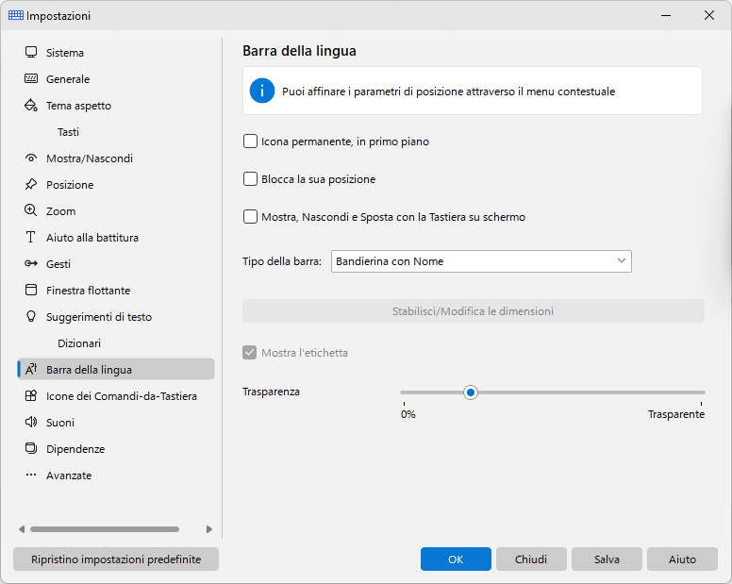The image size is (732, 584).
Task: Click Stabilisci/Modifica le dimensioni button
Action: click(x=473, y=311)
